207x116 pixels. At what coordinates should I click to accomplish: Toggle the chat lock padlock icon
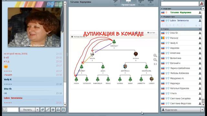pyautogui.click(x=58, y=110)
